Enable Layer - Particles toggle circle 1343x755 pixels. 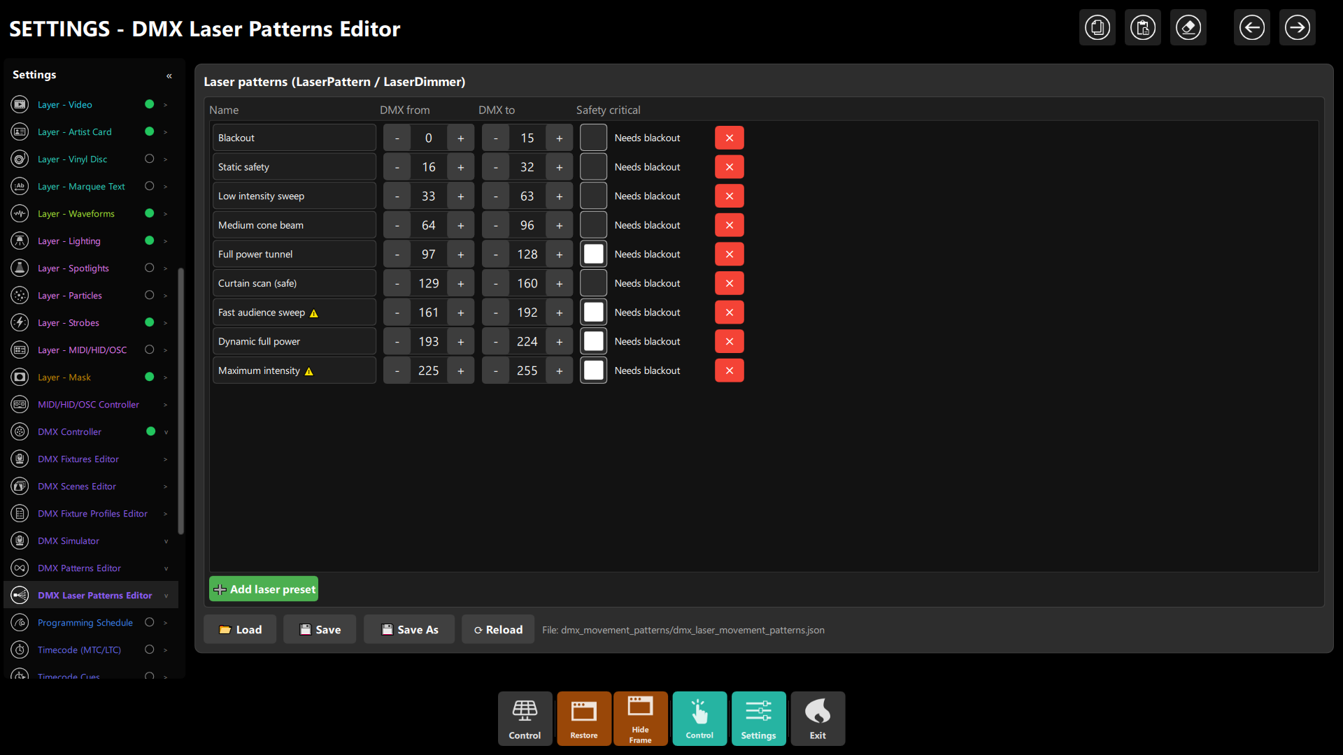pyautogui.click(x=149, y=295)
